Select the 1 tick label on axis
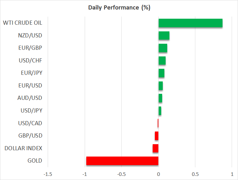The image size is (238, 180). (232, 174)
